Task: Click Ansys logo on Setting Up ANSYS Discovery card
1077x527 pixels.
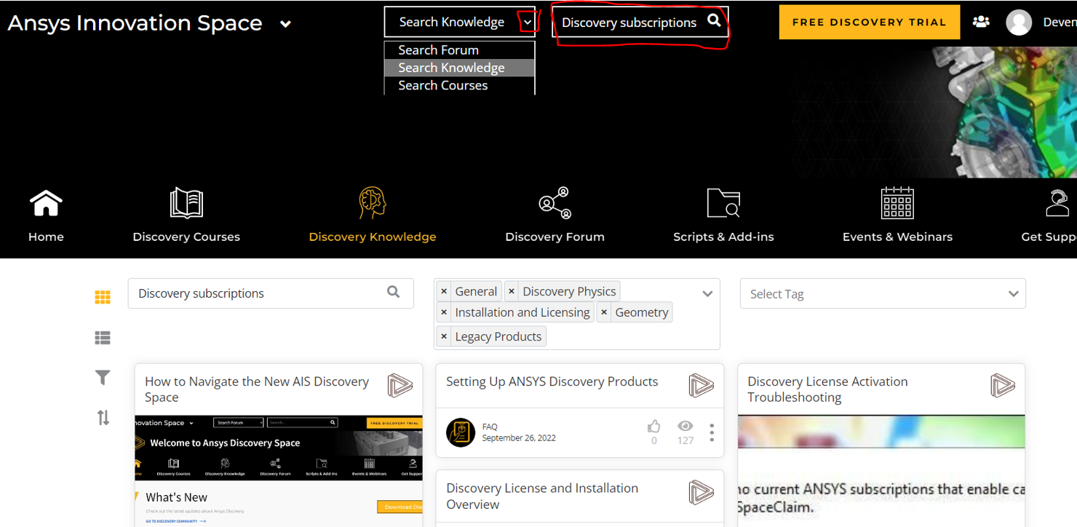Action: pyautogui.click(x=701, y=385)
